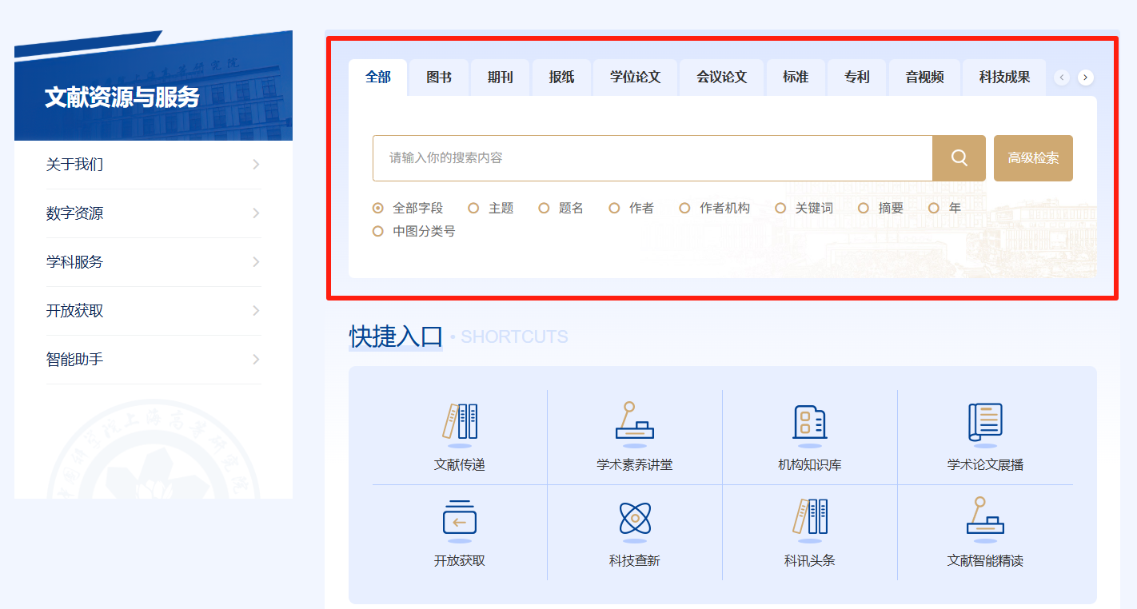1137x609 pixels.
Task: Click the magnifier search icon button
Action: (959, 158)
